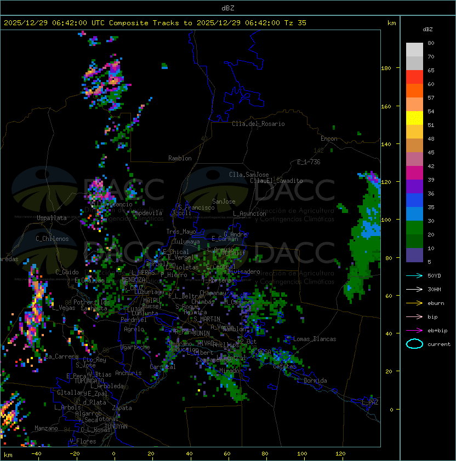Click the 'TUPUNGATO' map label
The height and width of the screenshot is (461, 456).
[x=89, y=381]
